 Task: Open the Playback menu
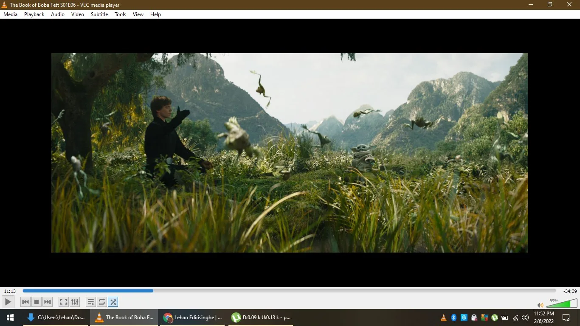point(34,14)
